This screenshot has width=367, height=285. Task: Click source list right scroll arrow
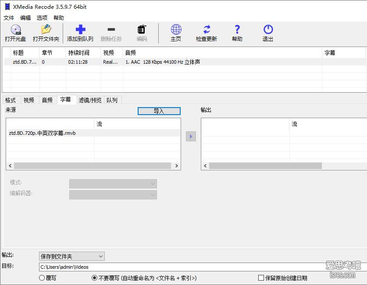[x=177, y=166]
